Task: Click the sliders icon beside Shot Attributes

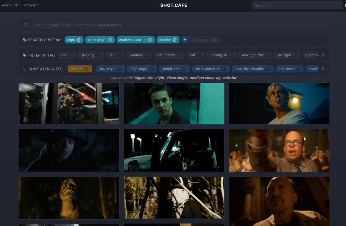Action: [25, 69]
